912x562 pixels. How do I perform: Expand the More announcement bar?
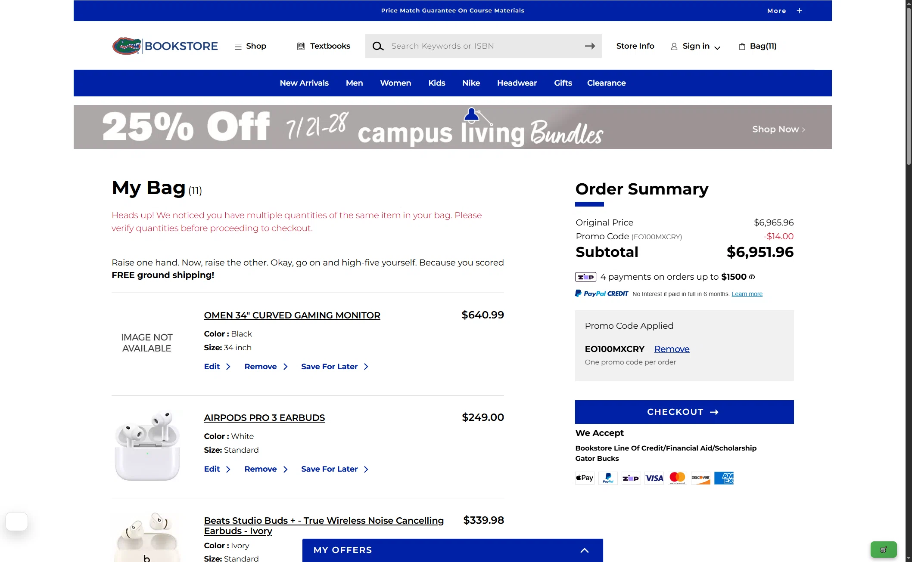point(784,11)
